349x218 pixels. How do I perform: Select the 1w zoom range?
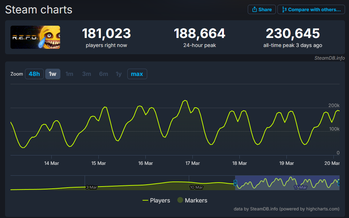point(53,74)
